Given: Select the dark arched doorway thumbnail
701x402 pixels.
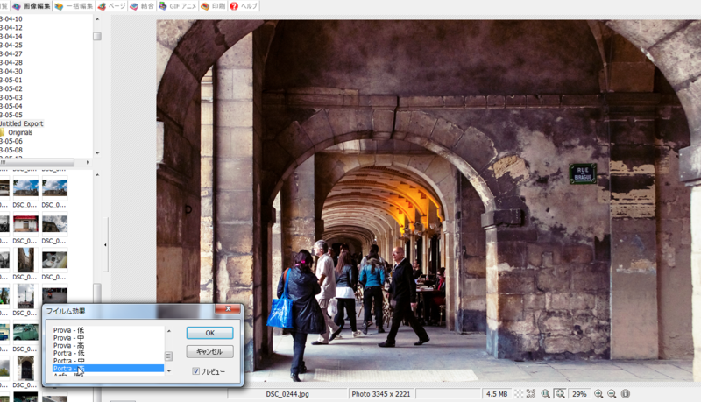Looking at the screenshot, I should tap(26, 369).
